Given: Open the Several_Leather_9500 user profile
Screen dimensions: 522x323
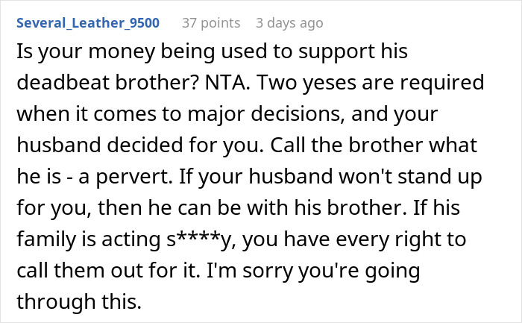Looking at the screenshot, I should tap(87, 22).
